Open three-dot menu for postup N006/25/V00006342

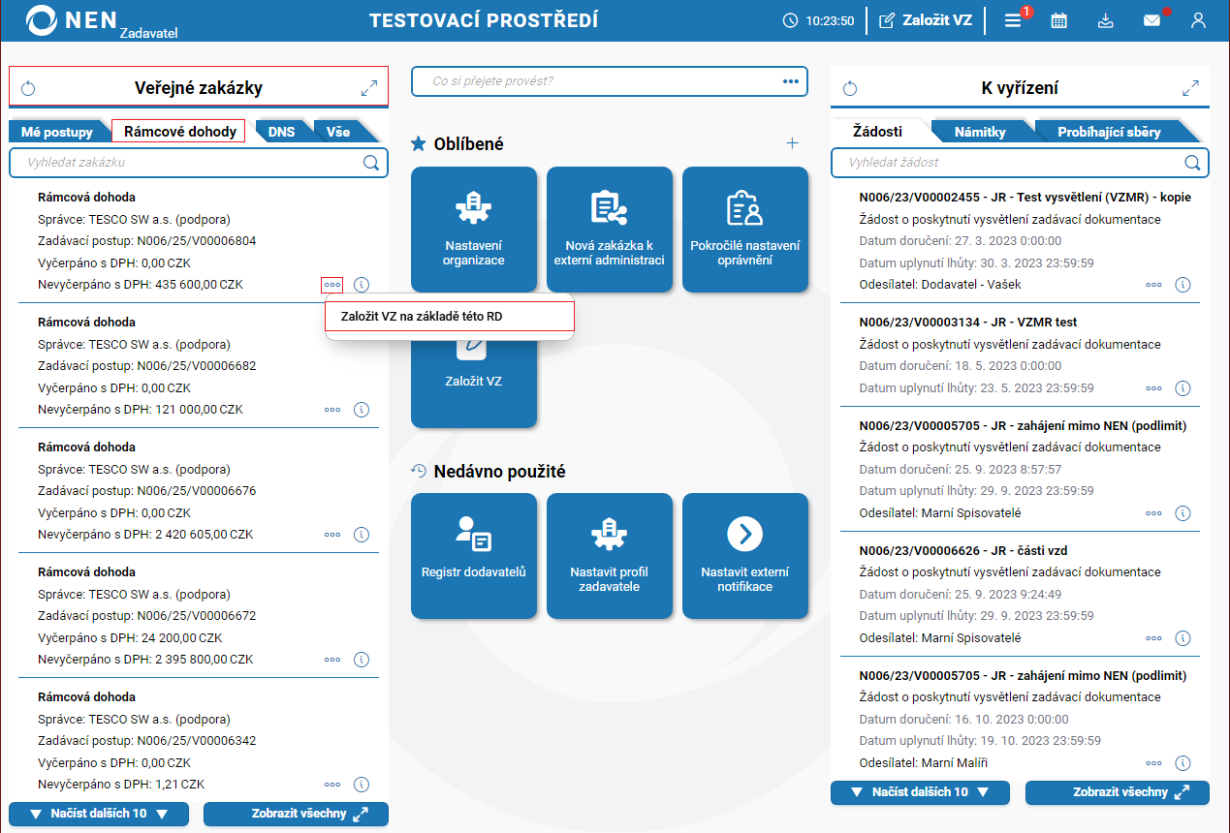[332, 785]
